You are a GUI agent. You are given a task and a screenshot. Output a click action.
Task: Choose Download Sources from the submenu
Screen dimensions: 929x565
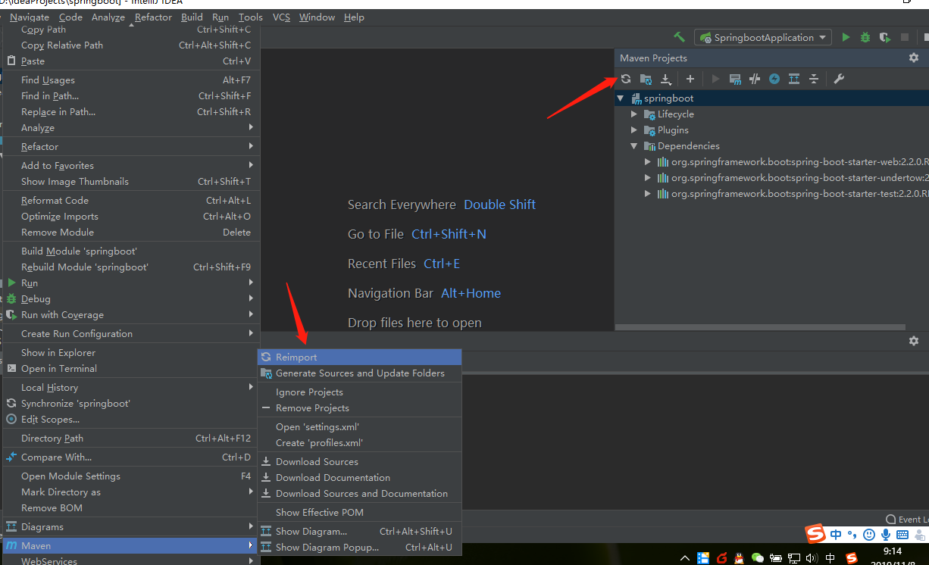pos(359,462)
